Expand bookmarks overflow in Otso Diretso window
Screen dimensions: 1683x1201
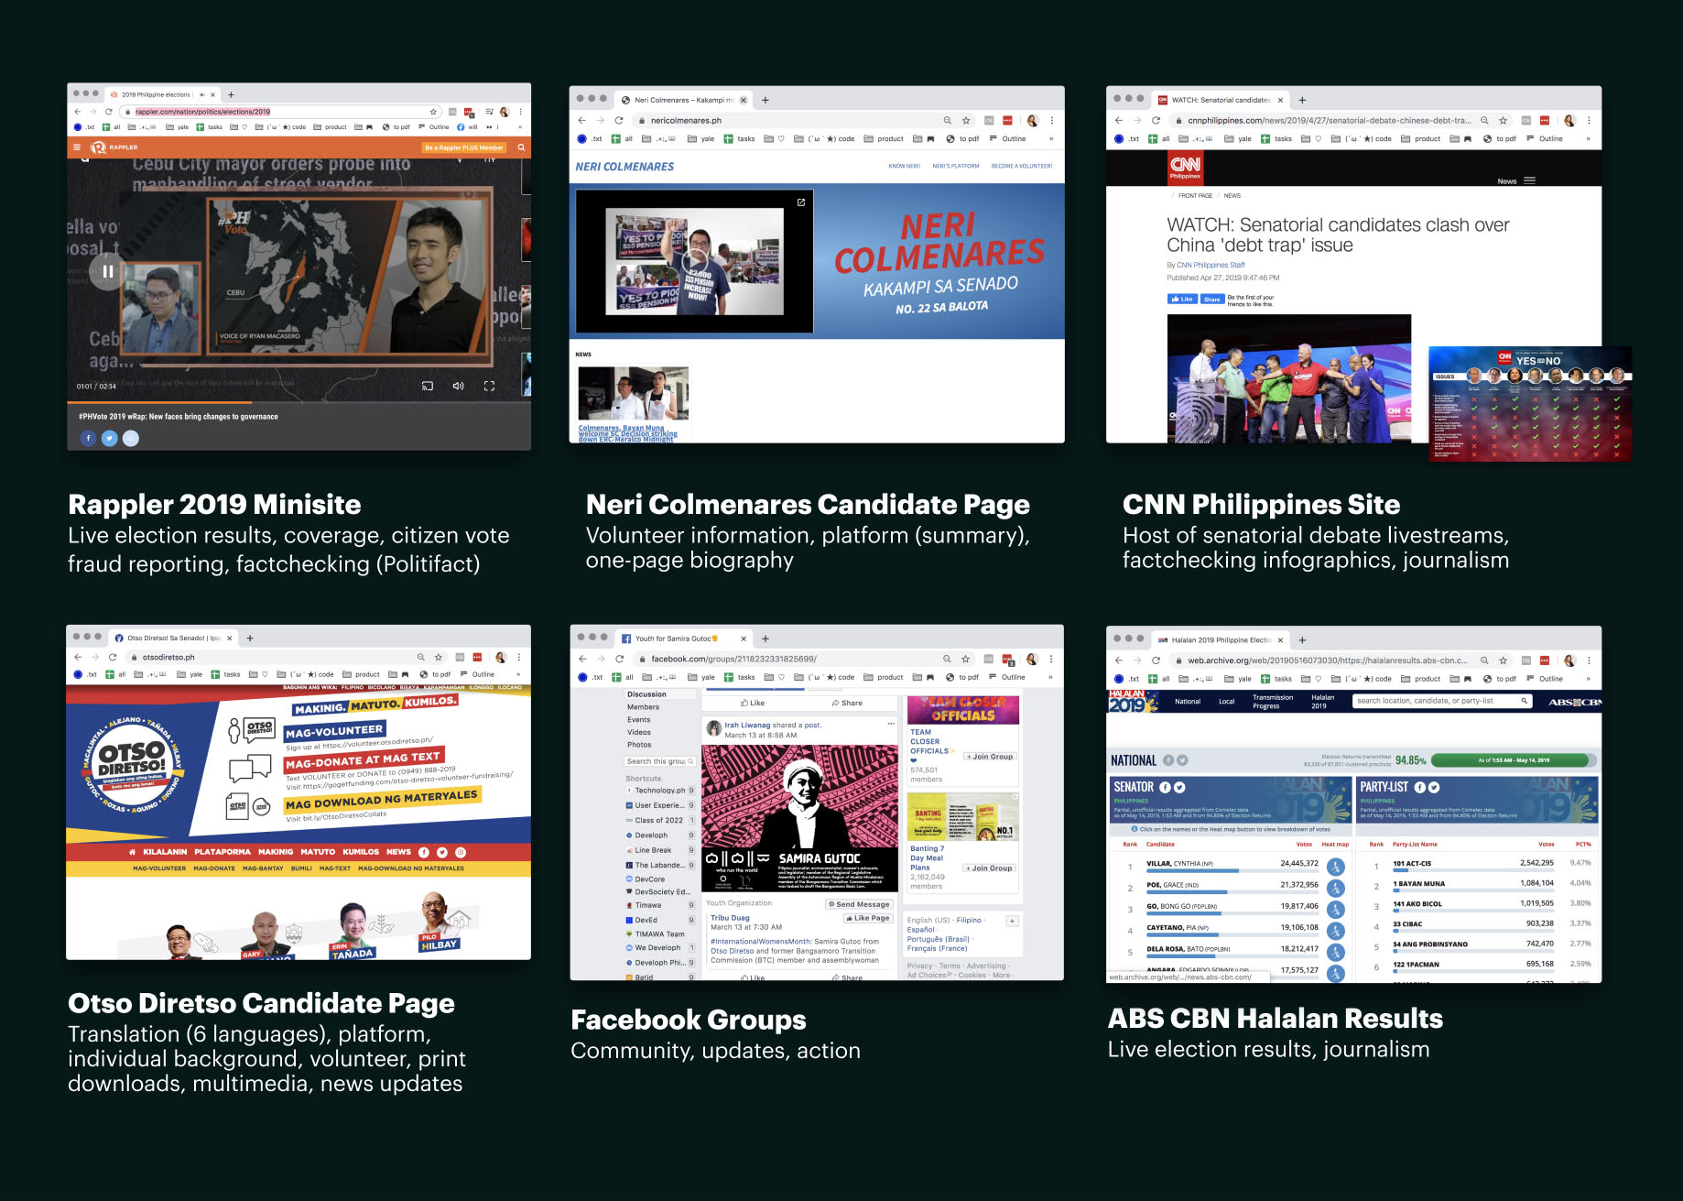click(518, 674)
